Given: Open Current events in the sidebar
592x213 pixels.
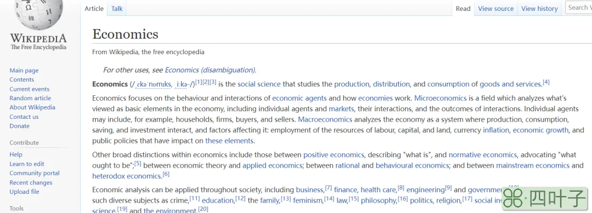Looking at the screenshot, I should 30,89.
